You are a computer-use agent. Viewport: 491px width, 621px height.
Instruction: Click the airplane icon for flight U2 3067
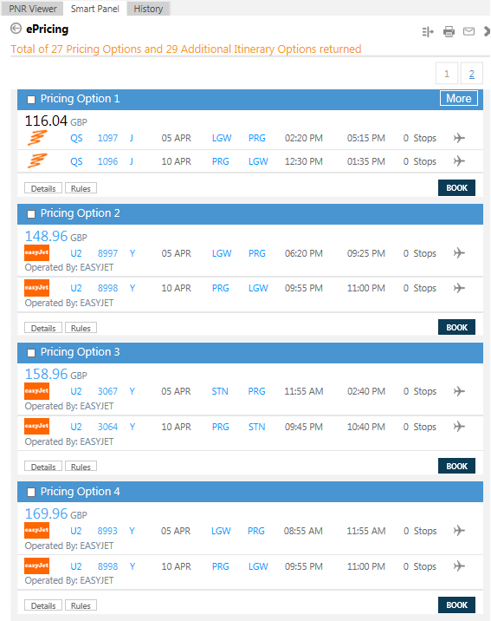click(459, 391)
